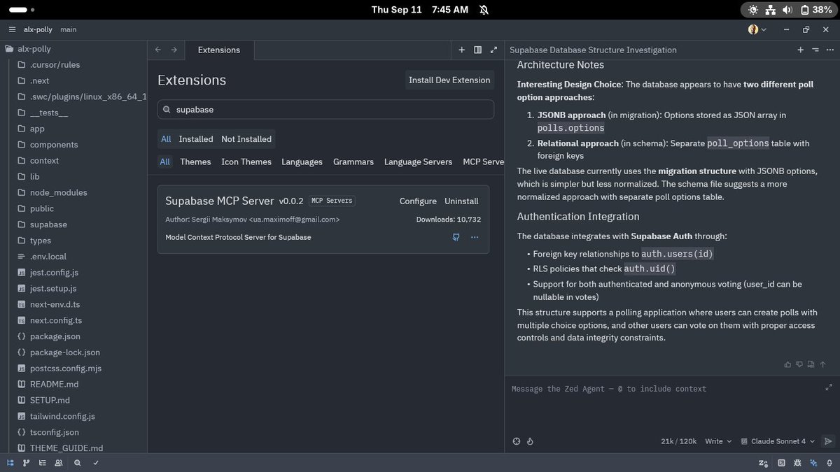The height and width of the screenshot is (472, 840).
Task: Open the Project panel icon
Action: pos(10,463)
